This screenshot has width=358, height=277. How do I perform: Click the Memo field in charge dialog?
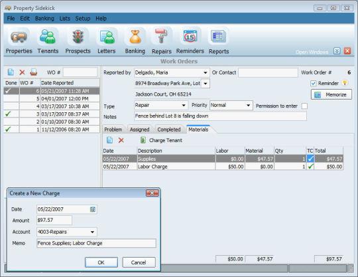(x=96, y=243)
